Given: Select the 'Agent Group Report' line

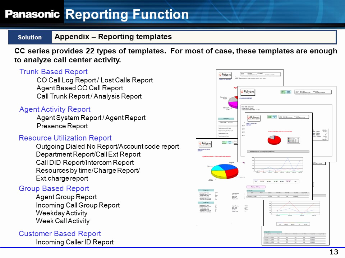Looking at the screenshot, I should [x=66, y=197].
